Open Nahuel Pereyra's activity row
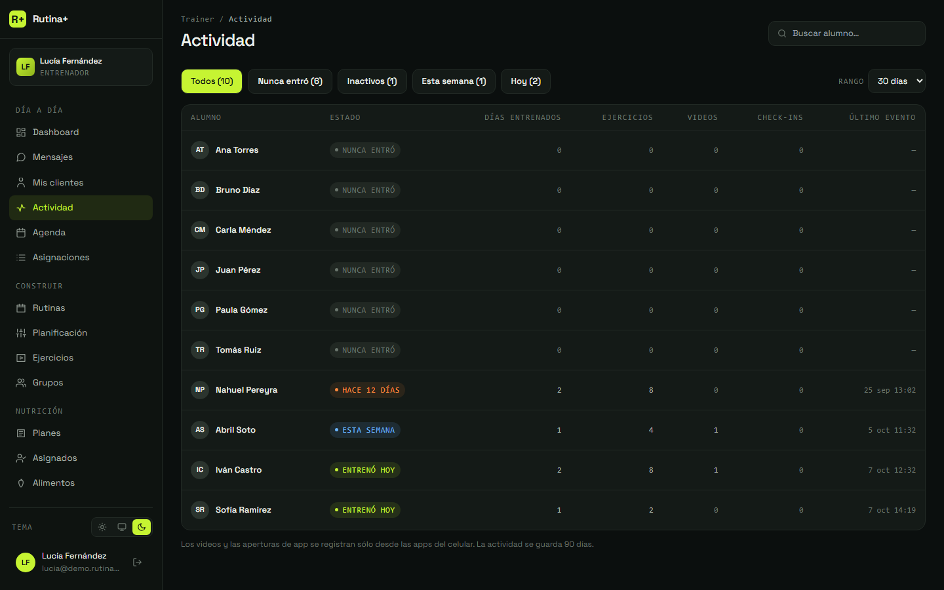Viewport: 944px width, 590px height. (553, 390)
